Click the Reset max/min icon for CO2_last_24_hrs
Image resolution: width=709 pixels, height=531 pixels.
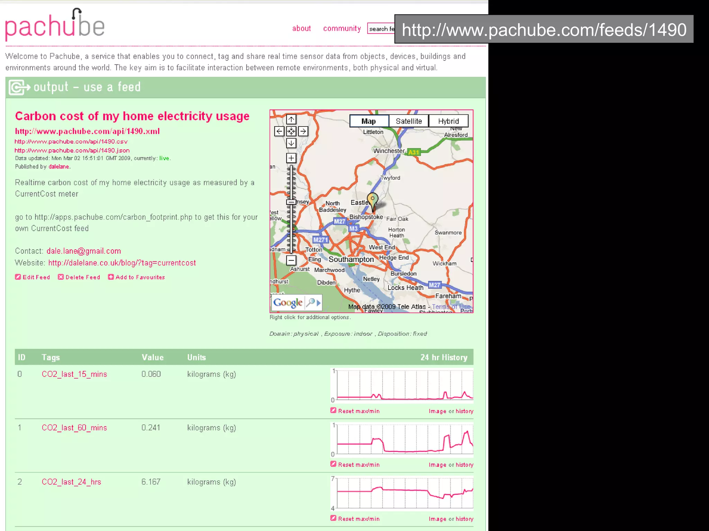333,518
